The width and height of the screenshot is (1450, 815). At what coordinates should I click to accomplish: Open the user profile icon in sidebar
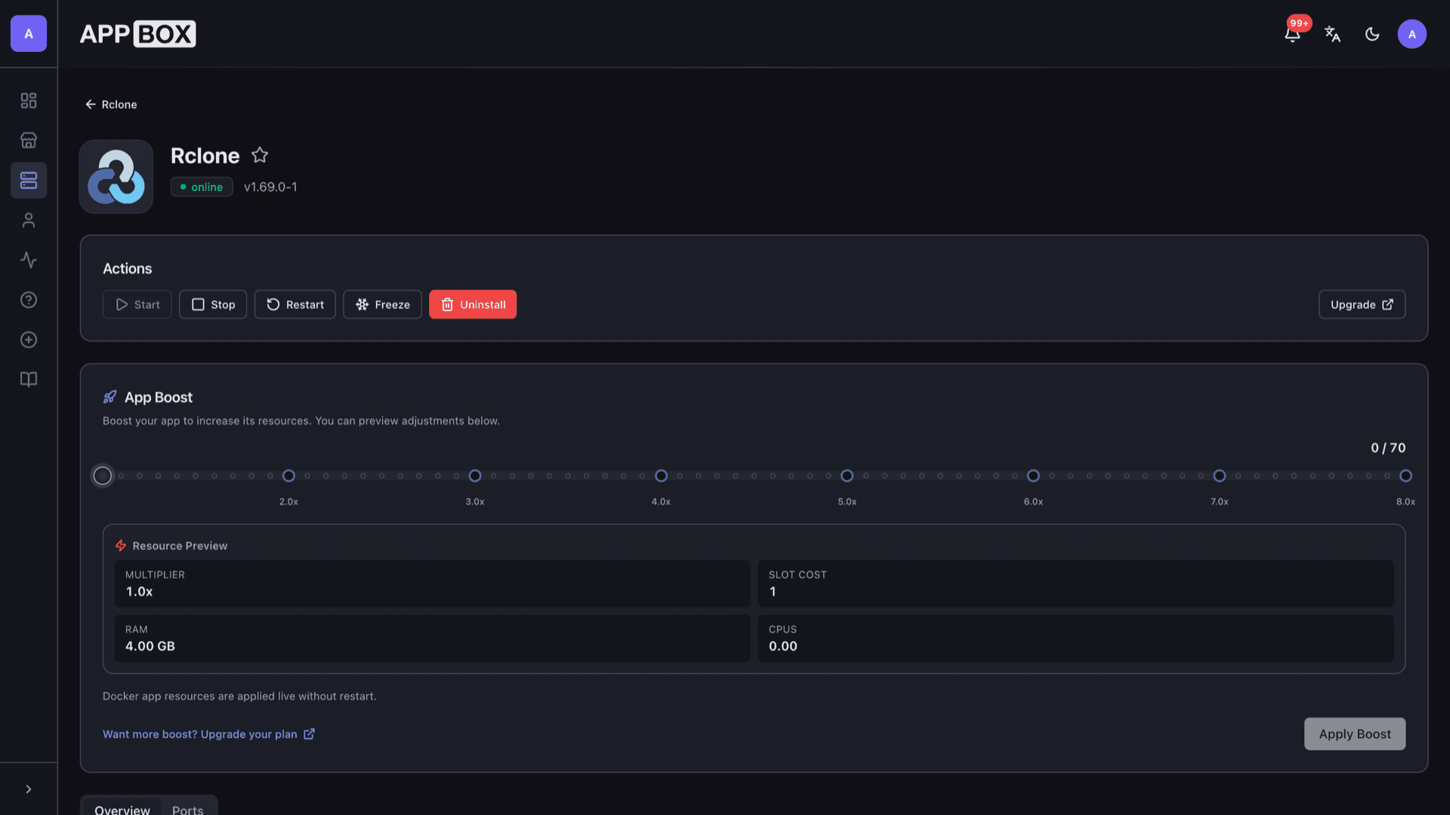click(29, 221)
